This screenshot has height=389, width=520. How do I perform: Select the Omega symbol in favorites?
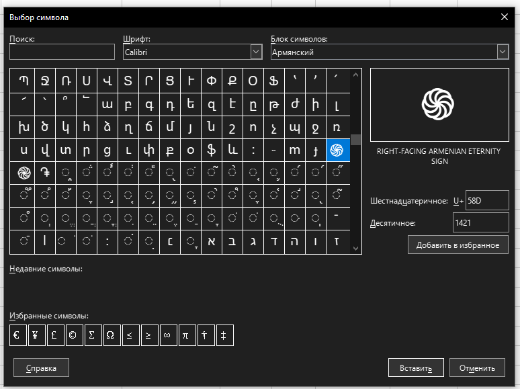[x=110, y=337]
